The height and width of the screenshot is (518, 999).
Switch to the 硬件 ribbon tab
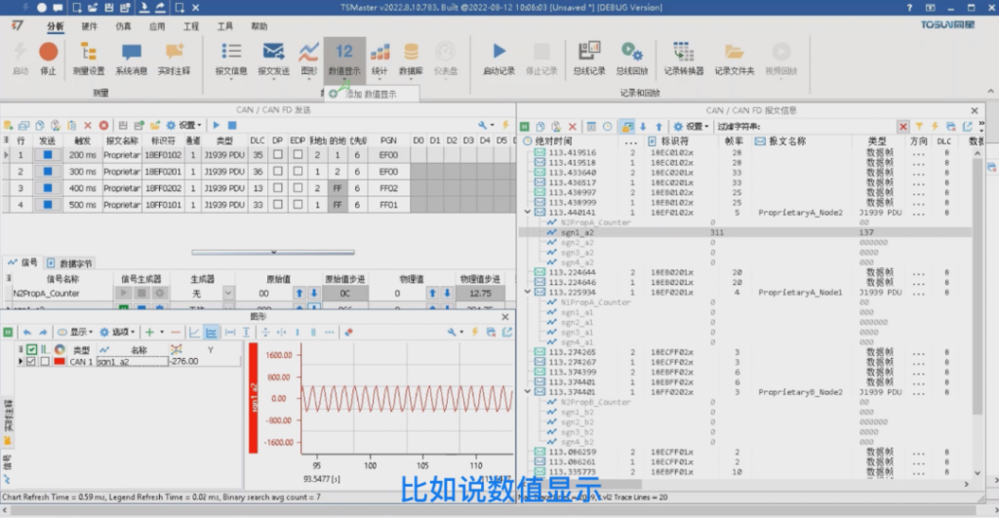(89, 26)
